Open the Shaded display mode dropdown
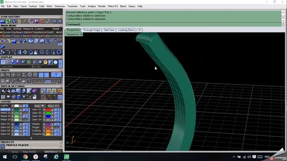The image size is (287, 161). point(45,67)
